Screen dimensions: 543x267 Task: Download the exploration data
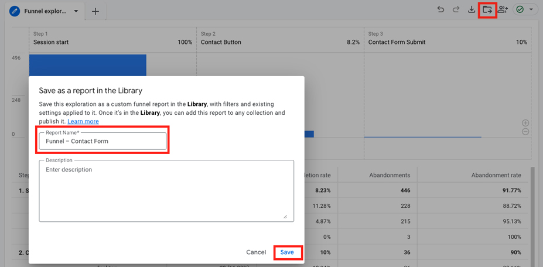point(472,10)
